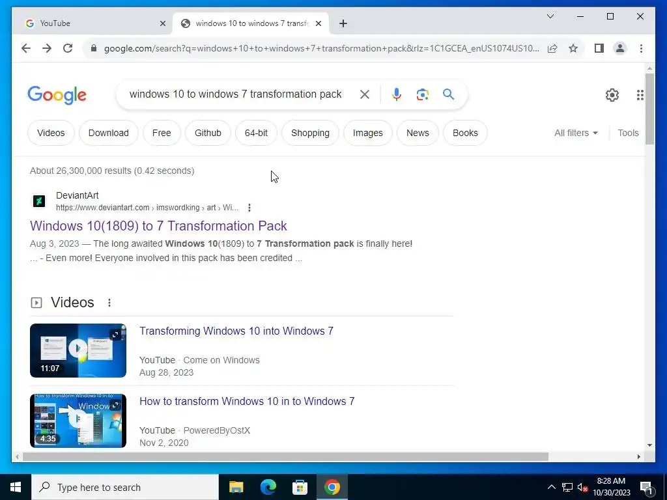Click the taskbar Type here to search box
Screen dimensions: 667x500
tap(125, 487)
